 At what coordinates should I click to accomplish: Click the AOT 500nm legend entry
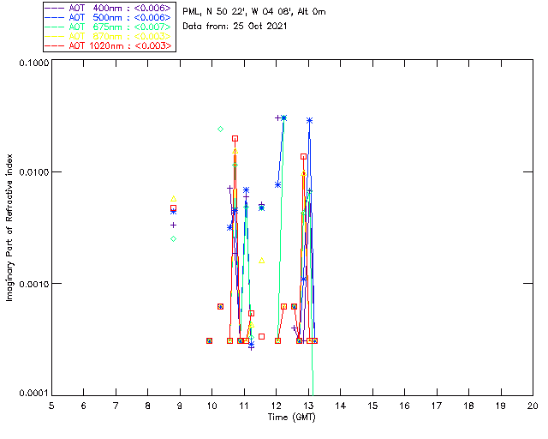tap(108, 17)
